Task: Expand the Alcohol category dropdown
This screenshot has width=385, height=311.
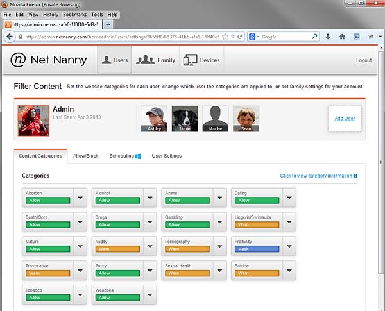Action: (x=150, y=198)
